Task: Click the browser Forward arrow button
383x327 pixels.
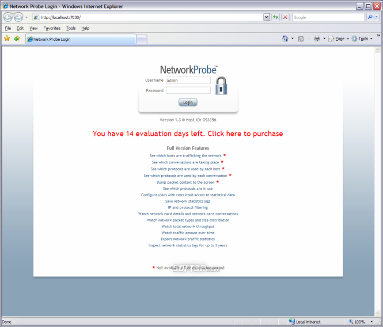Action: pos(18,17)
